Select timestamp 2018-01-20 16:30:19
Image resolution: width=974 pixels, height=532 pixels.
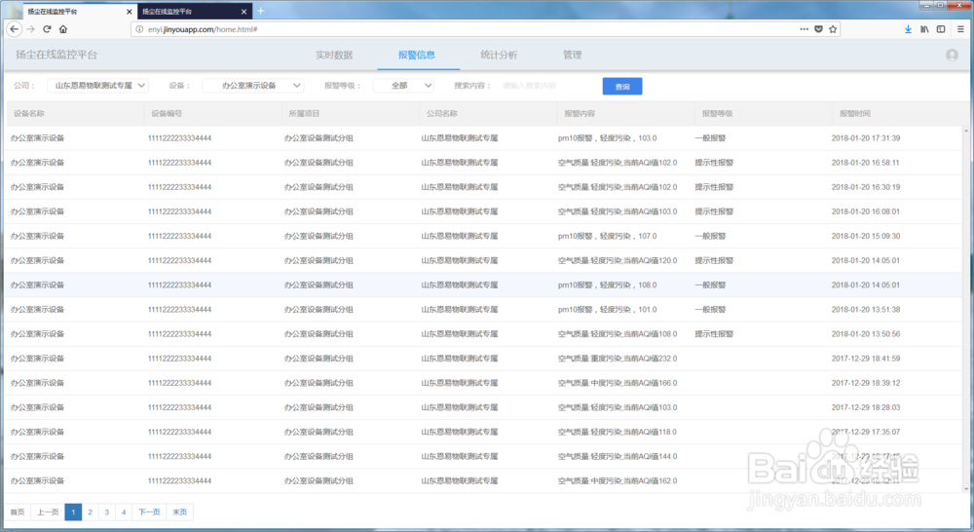(x=866, y=187)
